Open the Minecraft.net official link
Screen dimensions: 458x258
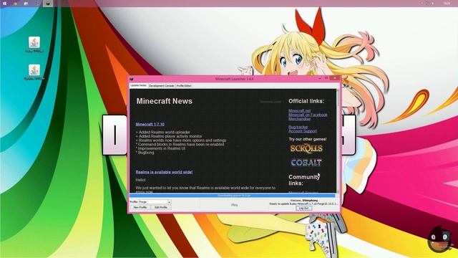[299, 110]
